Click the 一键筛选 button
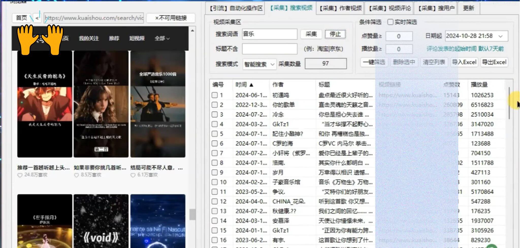The width and height of the screenshot is (520, 248). click(374, 62)
